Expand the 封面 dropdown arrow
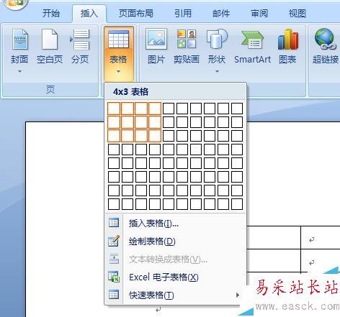This screenshot has height=317, width=340. click(19, 71)
